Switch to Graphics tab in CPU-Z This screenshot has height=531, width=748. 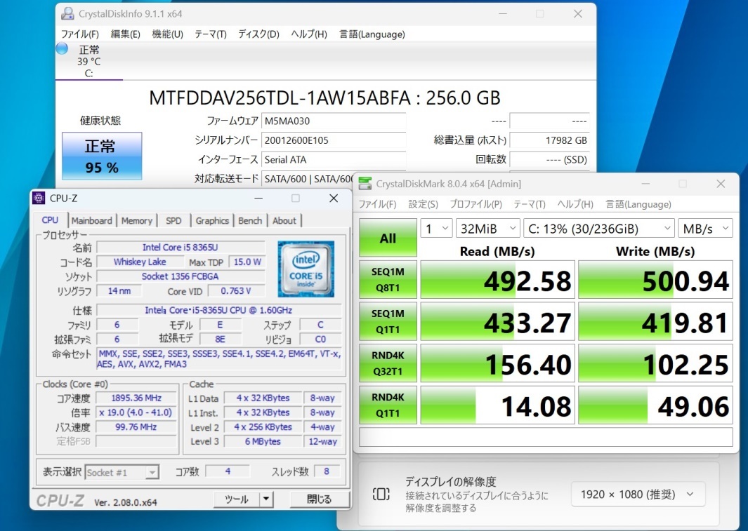pyautogui.click(x=212, y=220)
